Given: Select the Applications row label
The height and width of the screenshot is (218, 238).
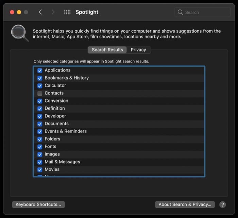Looking at the screenshot, I should point(57,70).
